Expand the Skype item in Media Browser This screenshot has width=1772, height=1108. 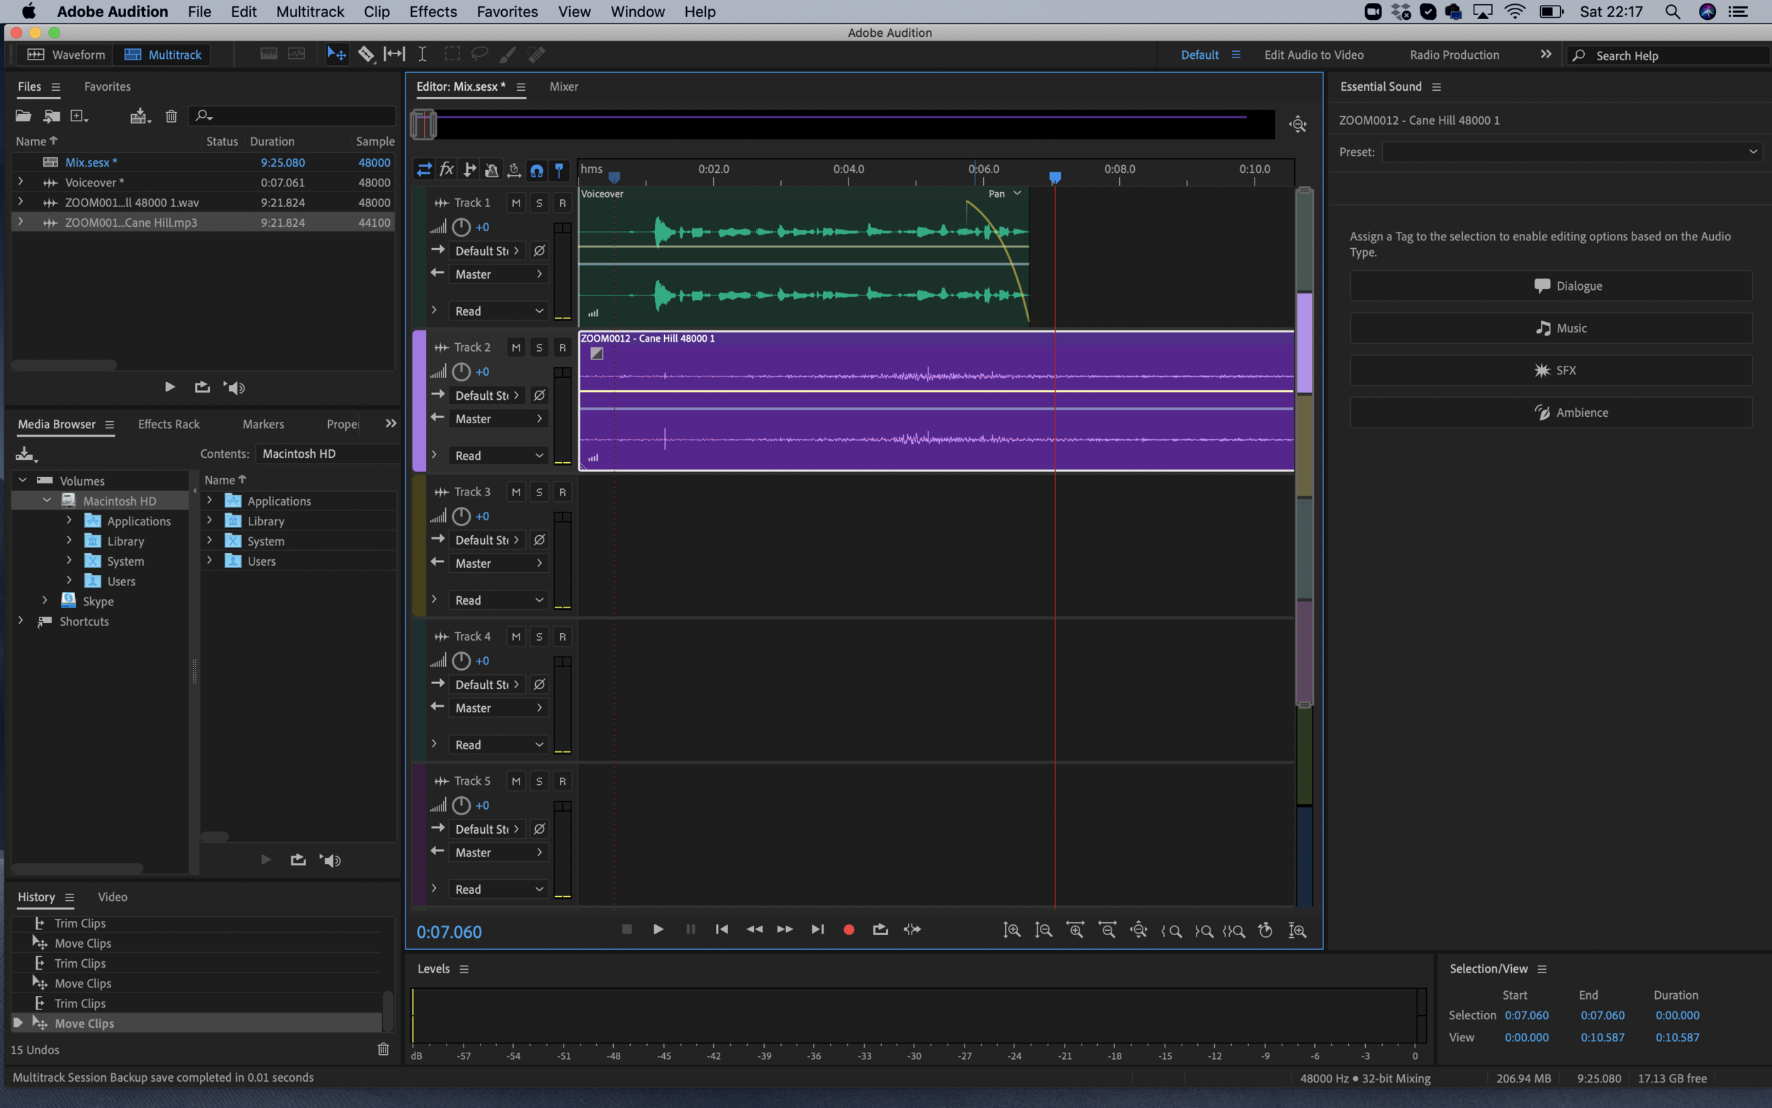45,601
